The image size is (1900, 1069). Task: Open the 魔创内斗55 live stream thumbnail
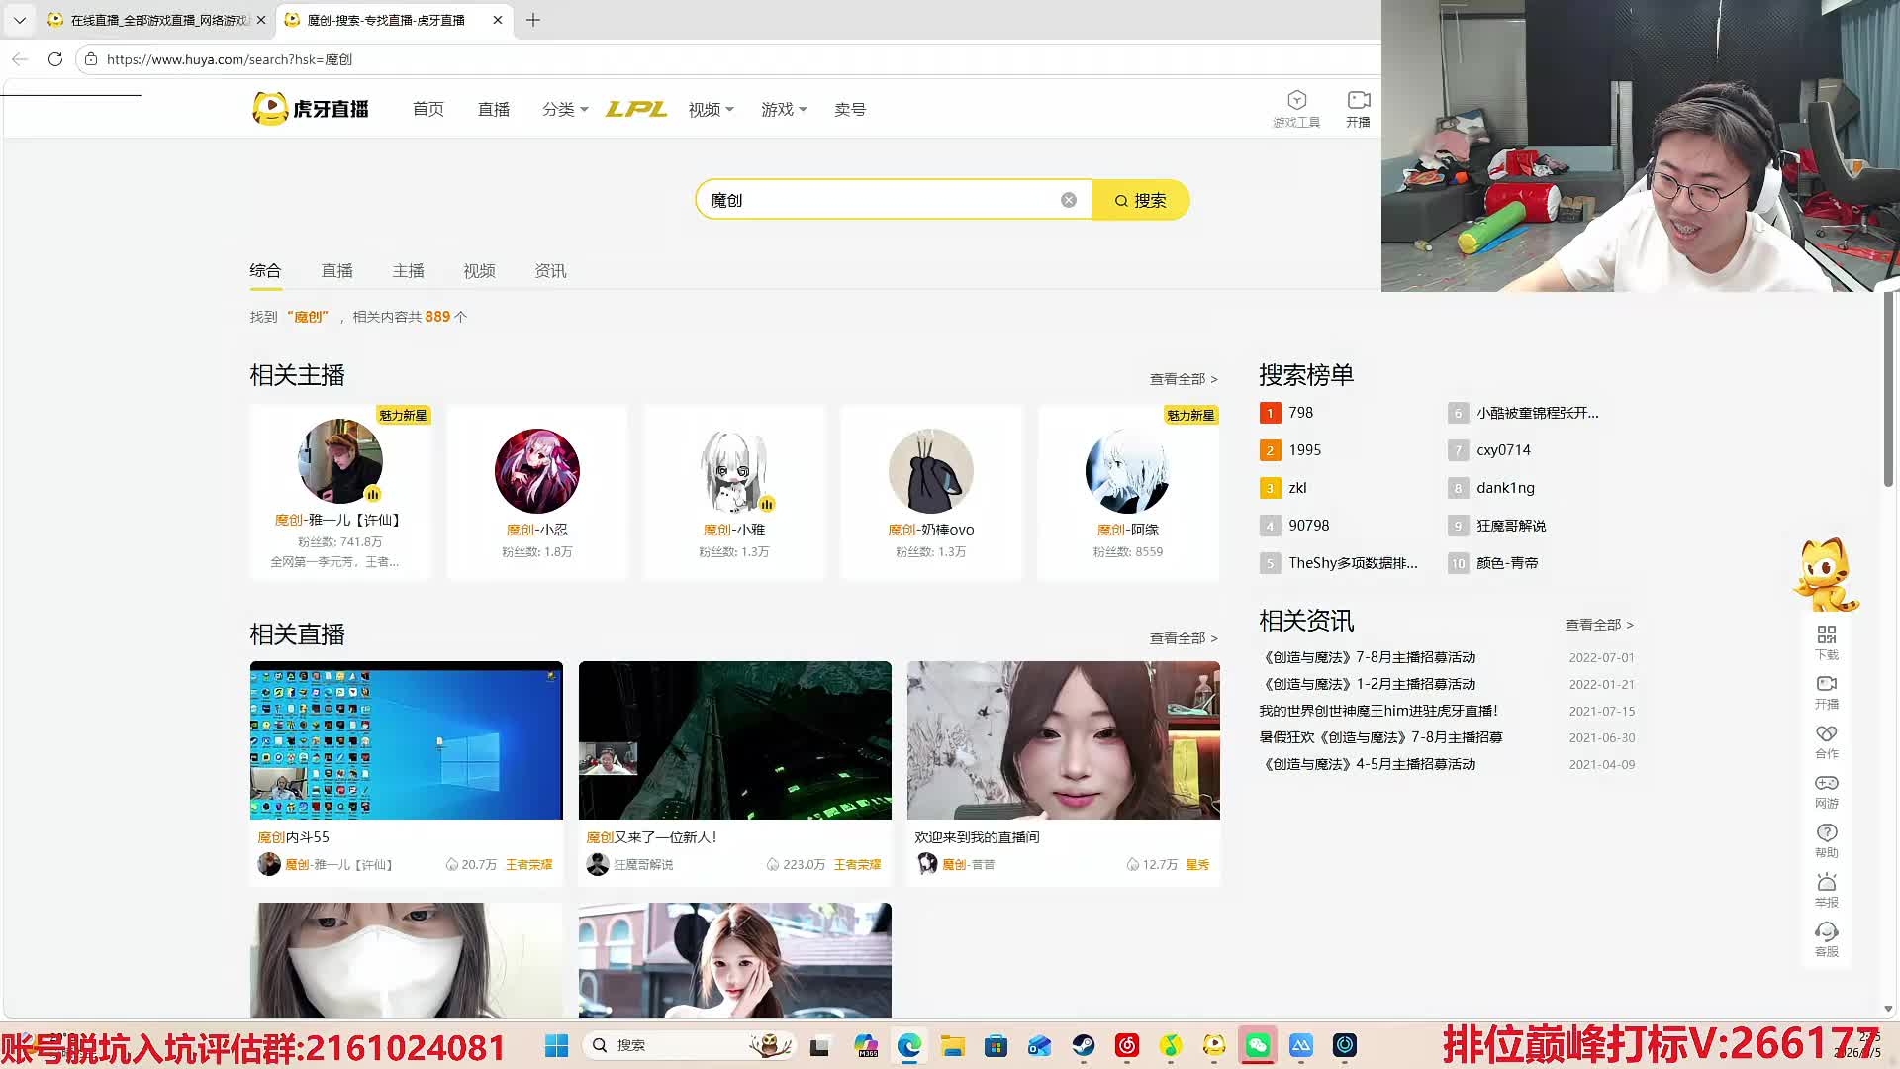tap(407, 740)
